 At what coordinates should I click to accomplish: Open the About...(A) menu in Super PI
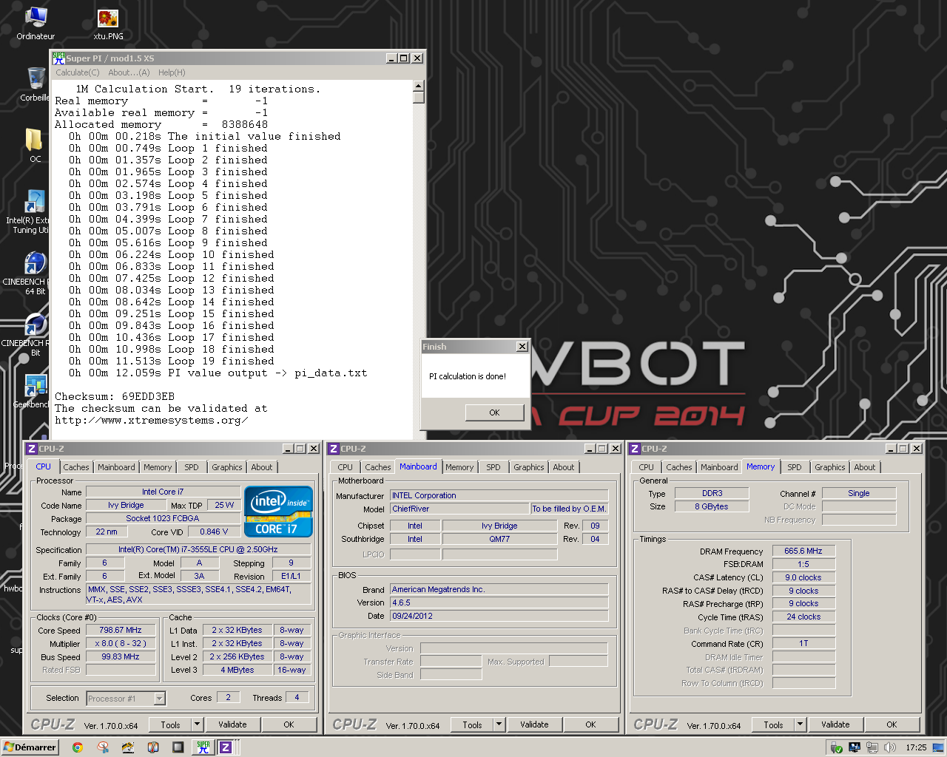[x=129, y=72]
